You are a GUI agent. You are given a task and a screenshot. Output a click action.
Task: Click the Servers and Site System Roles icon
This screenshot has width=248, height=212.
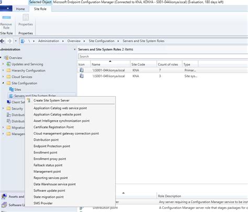click(12, 96)
